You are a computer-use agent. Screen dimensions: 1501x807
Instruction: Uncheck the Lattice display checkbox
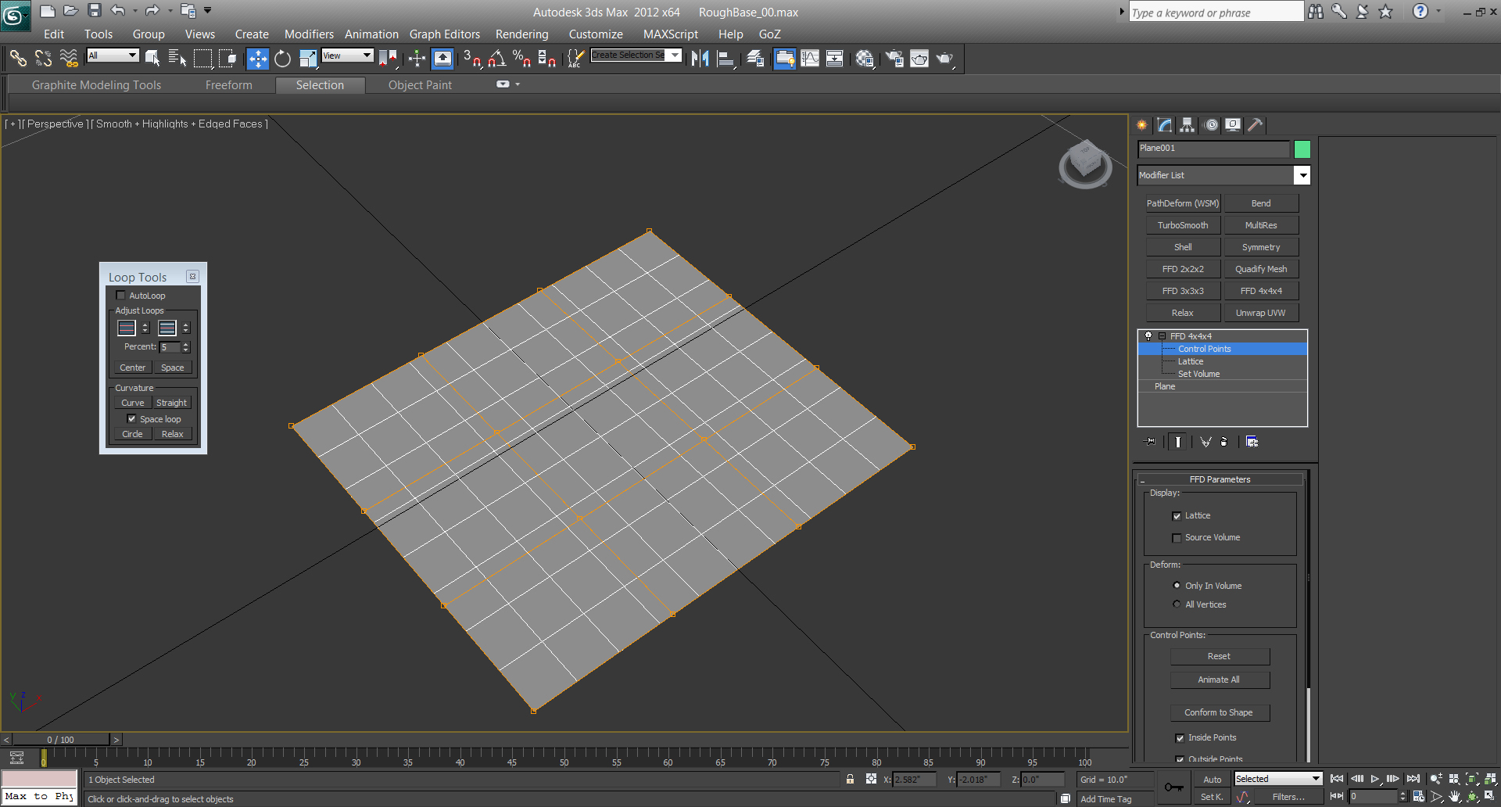1177,516
